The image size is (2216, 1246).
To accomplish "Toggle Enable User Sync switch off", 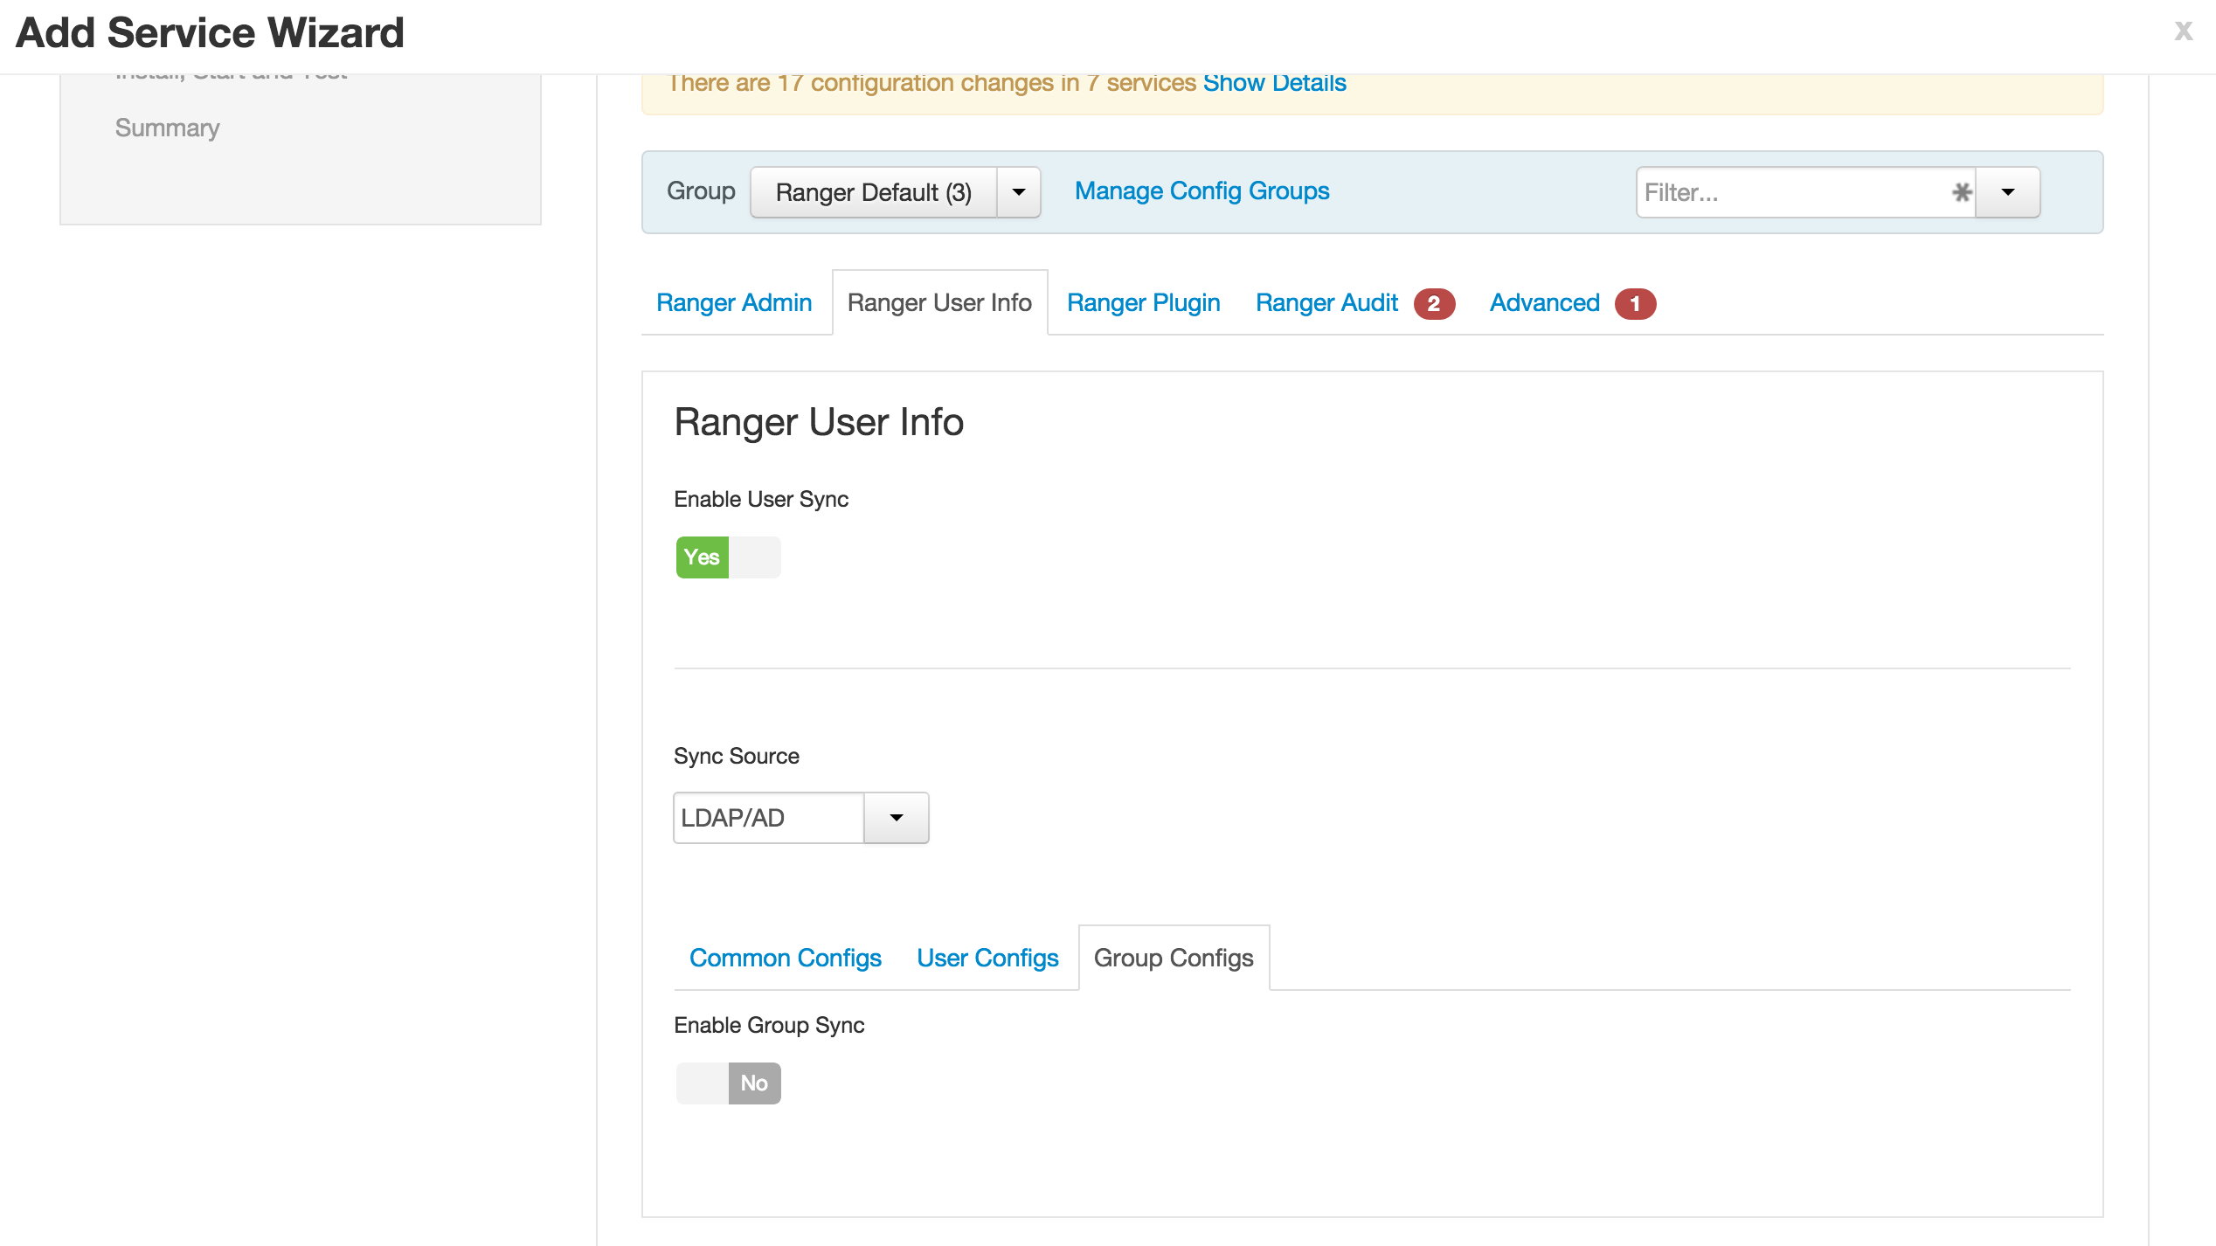I will (x=728, y=557).
